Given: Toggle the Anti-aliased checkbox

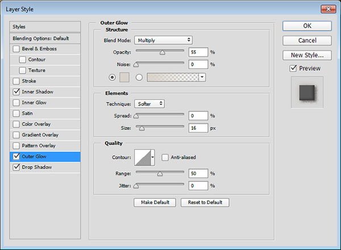Looking at the screenshot, I should pyautogui.click(x=165, y=157).
